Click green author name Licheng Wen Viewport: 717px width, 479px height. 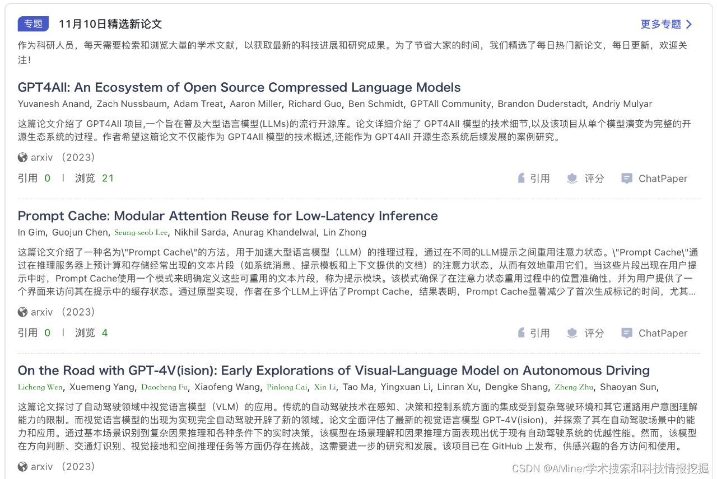[40, 387]
